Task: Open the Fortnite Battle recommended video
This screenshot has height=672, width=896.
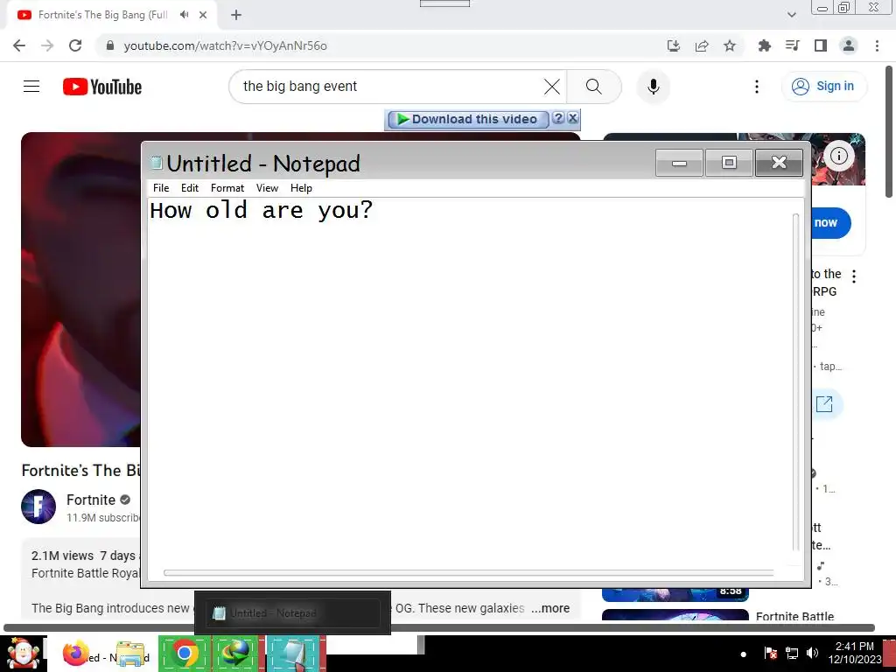Action: (794, 616)
